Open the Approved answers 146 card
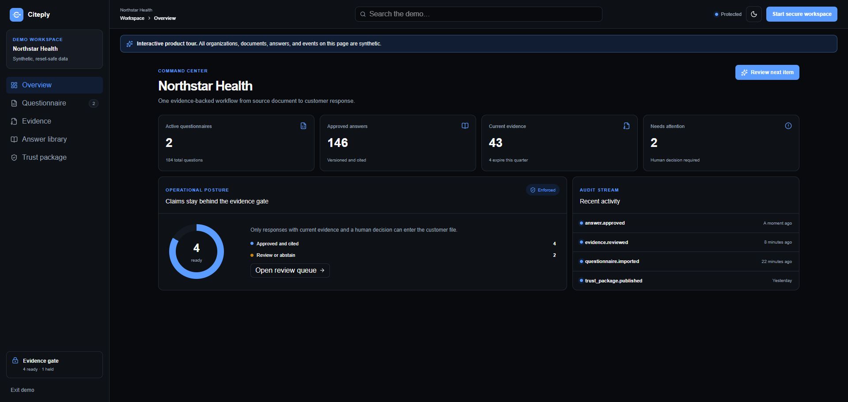Screen dimensions: 848x402 [398, 143]
